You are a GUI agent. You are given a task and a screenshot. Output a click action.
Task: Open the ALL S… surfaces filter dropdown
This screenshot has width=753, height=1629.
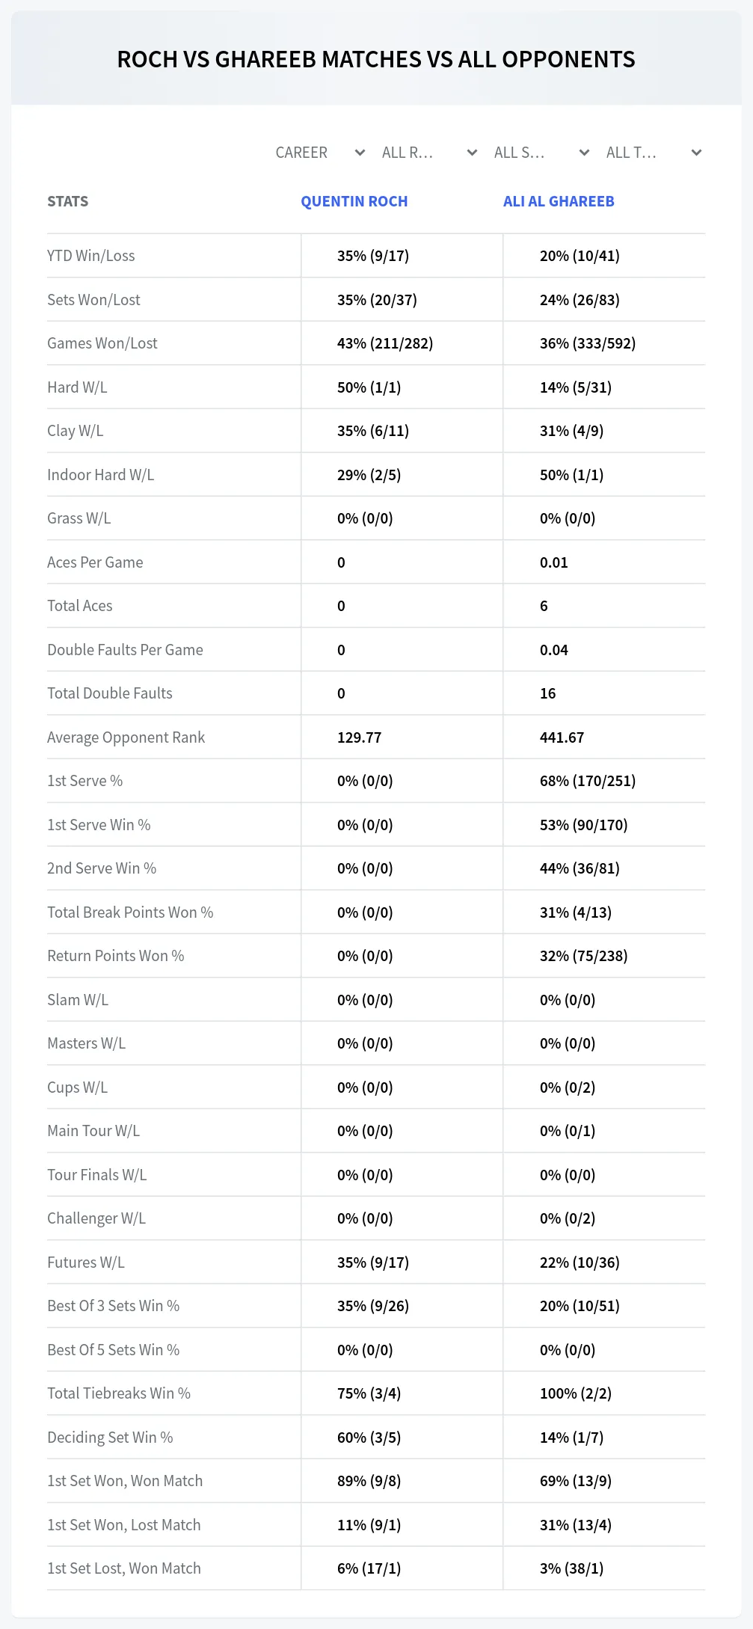click(541, 153)
